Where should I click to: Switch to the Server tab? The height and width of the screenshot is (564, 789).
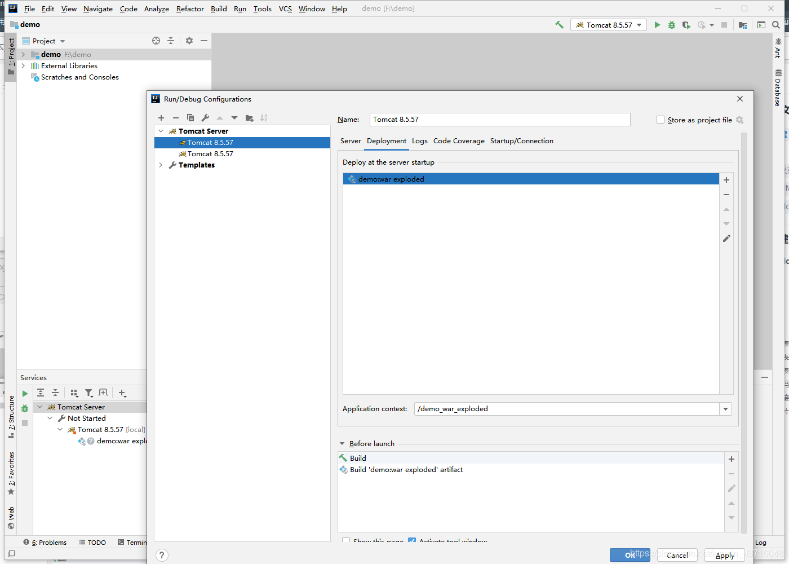pos(351,141)
